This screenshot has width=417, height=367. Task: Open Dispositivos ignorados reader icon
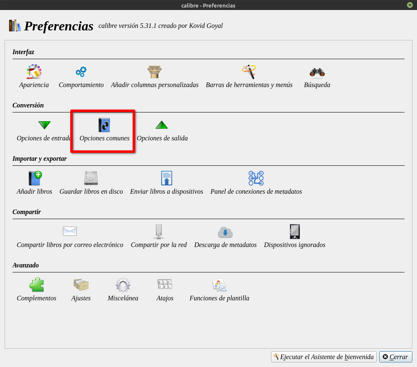click(295, 231)
